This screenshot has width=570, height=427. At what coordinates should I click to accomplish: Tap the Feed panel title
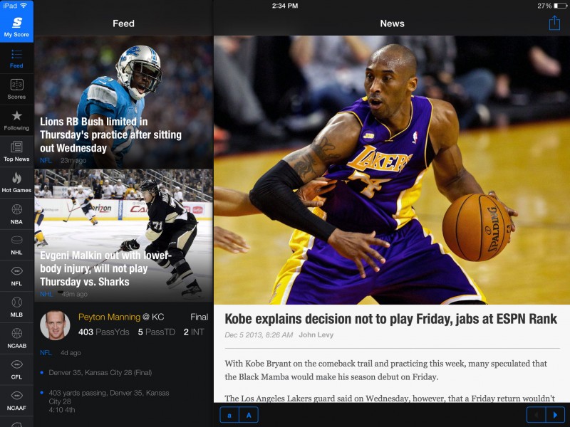pos(123,23)
